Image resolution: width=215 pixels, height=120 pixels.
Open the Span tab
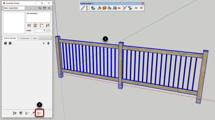[35, 38]
